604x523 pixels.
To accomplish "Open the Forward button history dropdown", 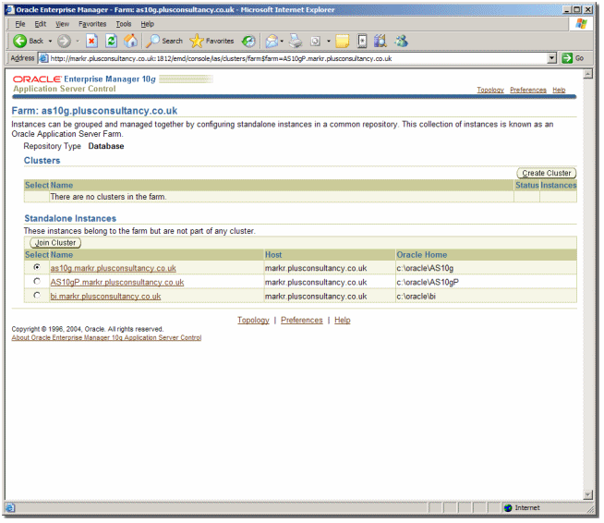I will pos(78,41).
